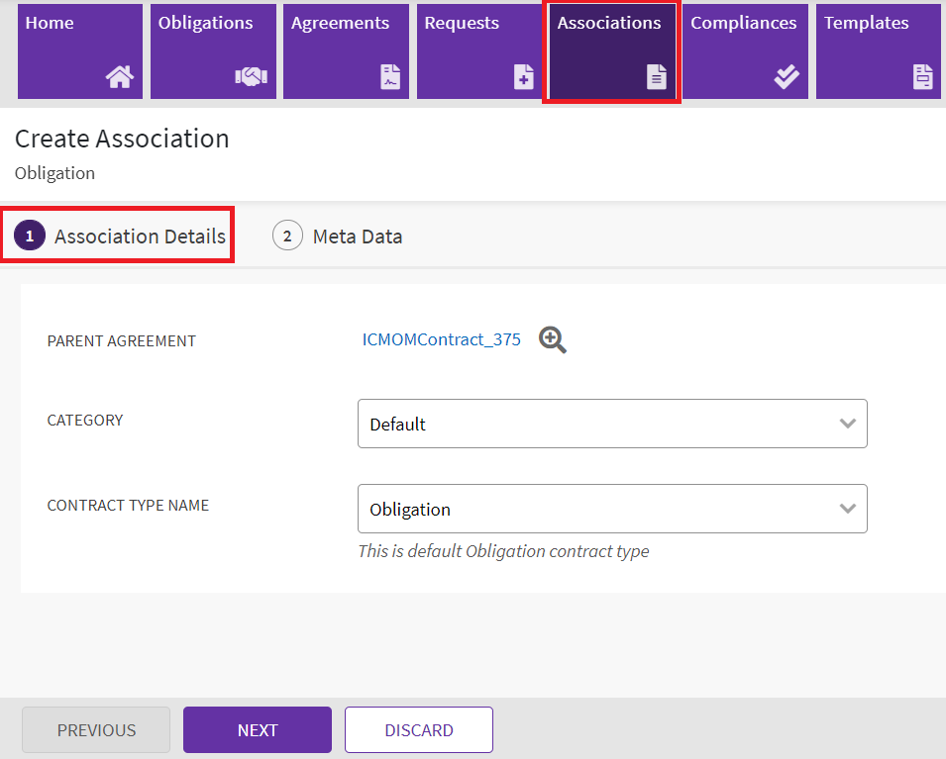946x759 pixels.
Task: Click the add-document icon on Requests tile
Action: pyautogui.click(x=524, y=77)
